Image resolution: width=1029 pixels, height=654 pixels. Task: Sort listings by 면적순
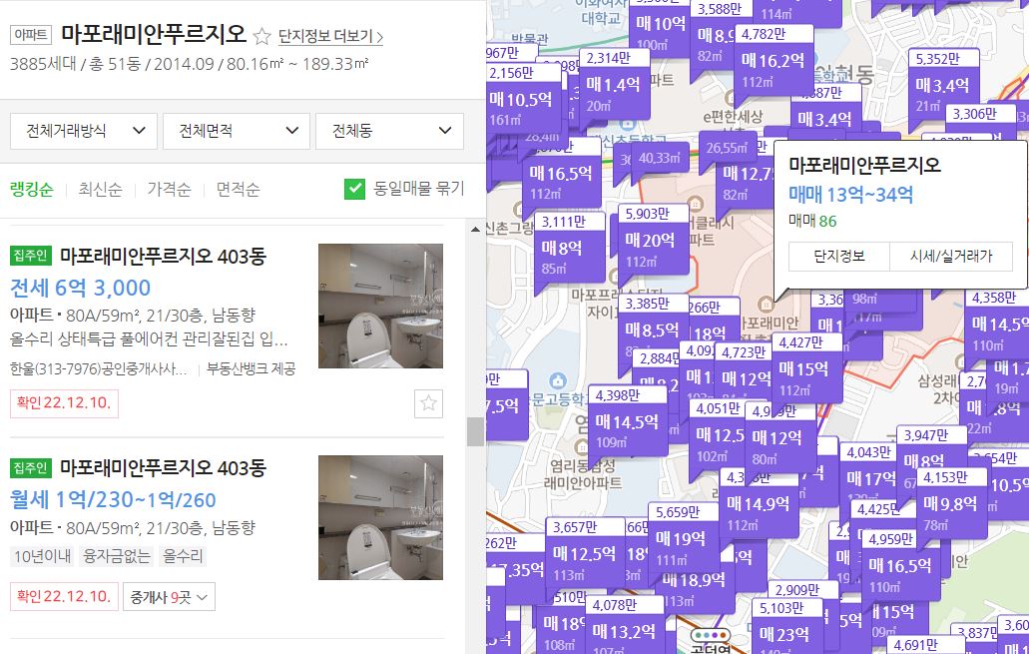coord(238,189)
